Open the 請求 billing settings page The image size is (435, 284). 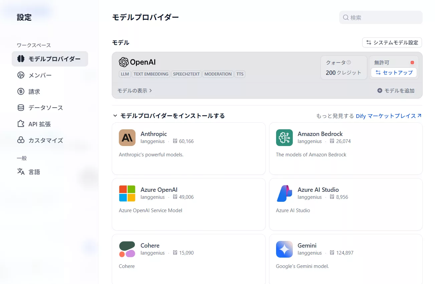(34, 92)
